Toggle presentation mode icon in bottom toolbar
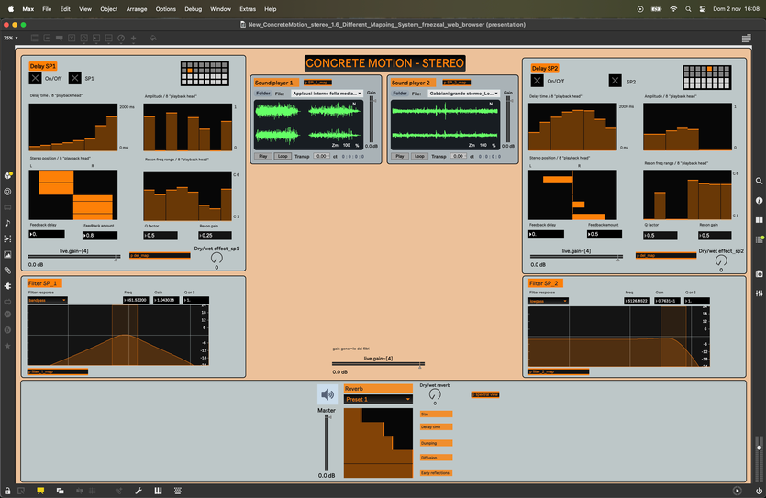 point(40,491)
